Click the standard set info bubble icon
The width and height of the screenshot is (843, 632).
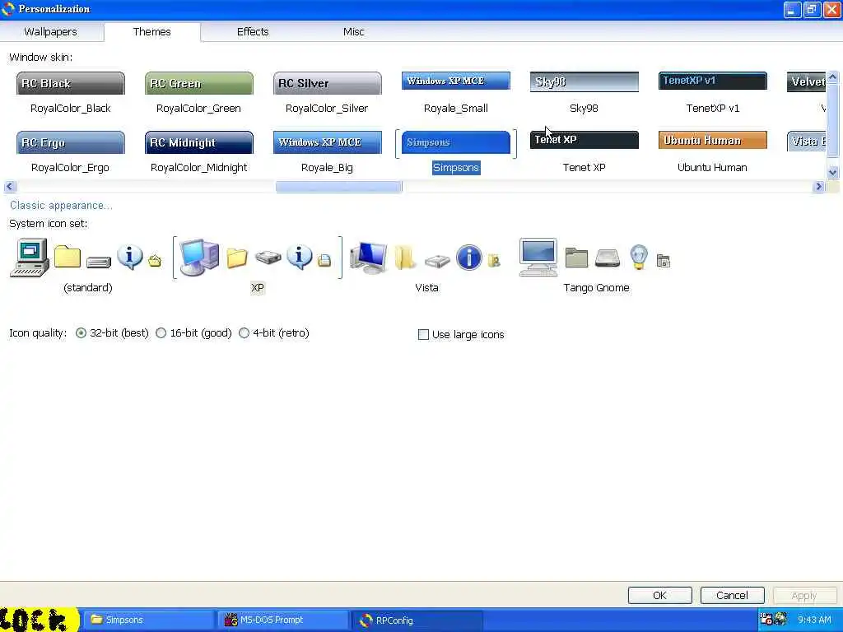click(129, 257)
